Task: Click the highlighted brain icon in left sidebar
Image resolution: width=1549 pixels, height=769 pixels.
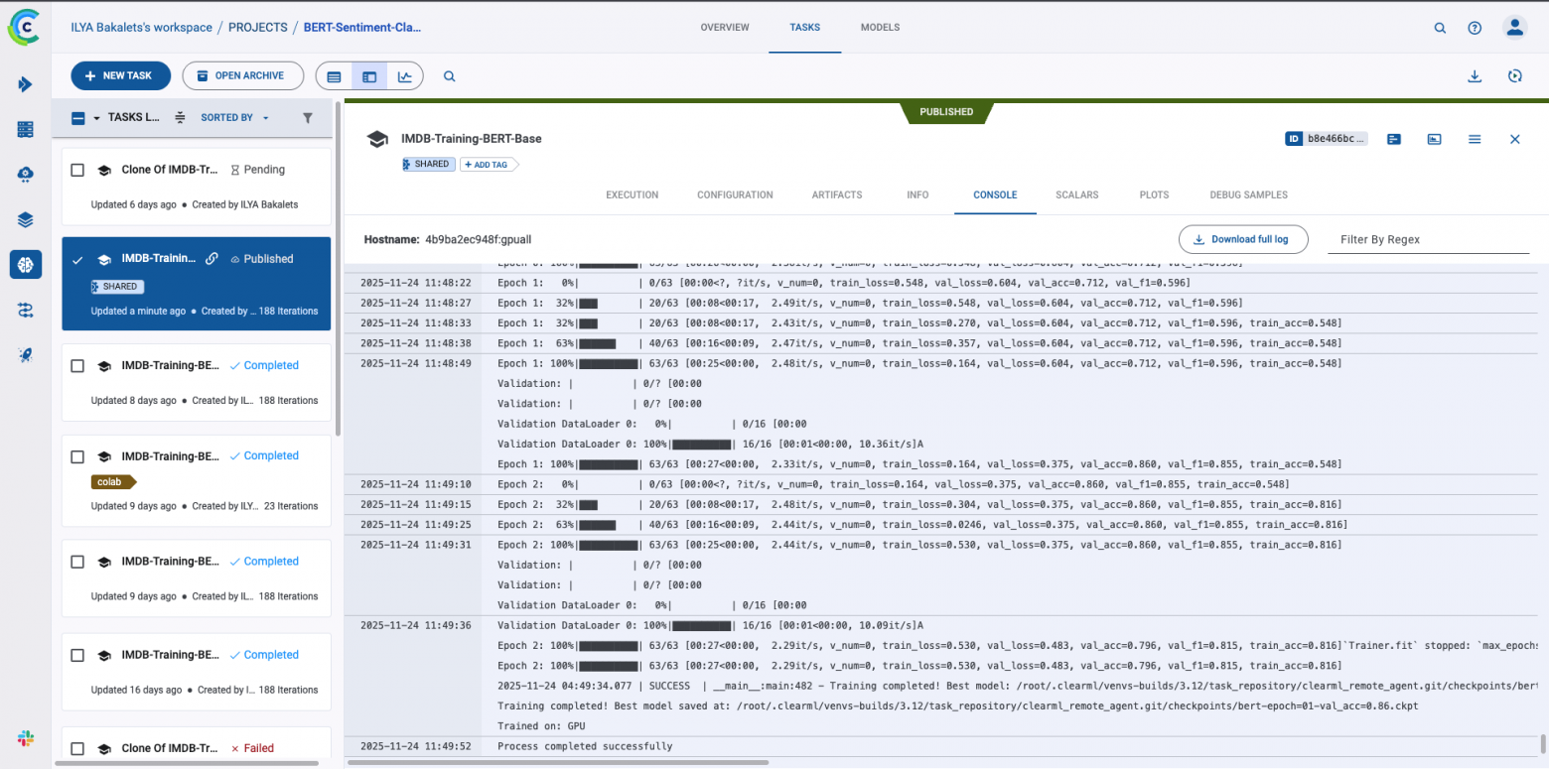Action: click(26, 264)
